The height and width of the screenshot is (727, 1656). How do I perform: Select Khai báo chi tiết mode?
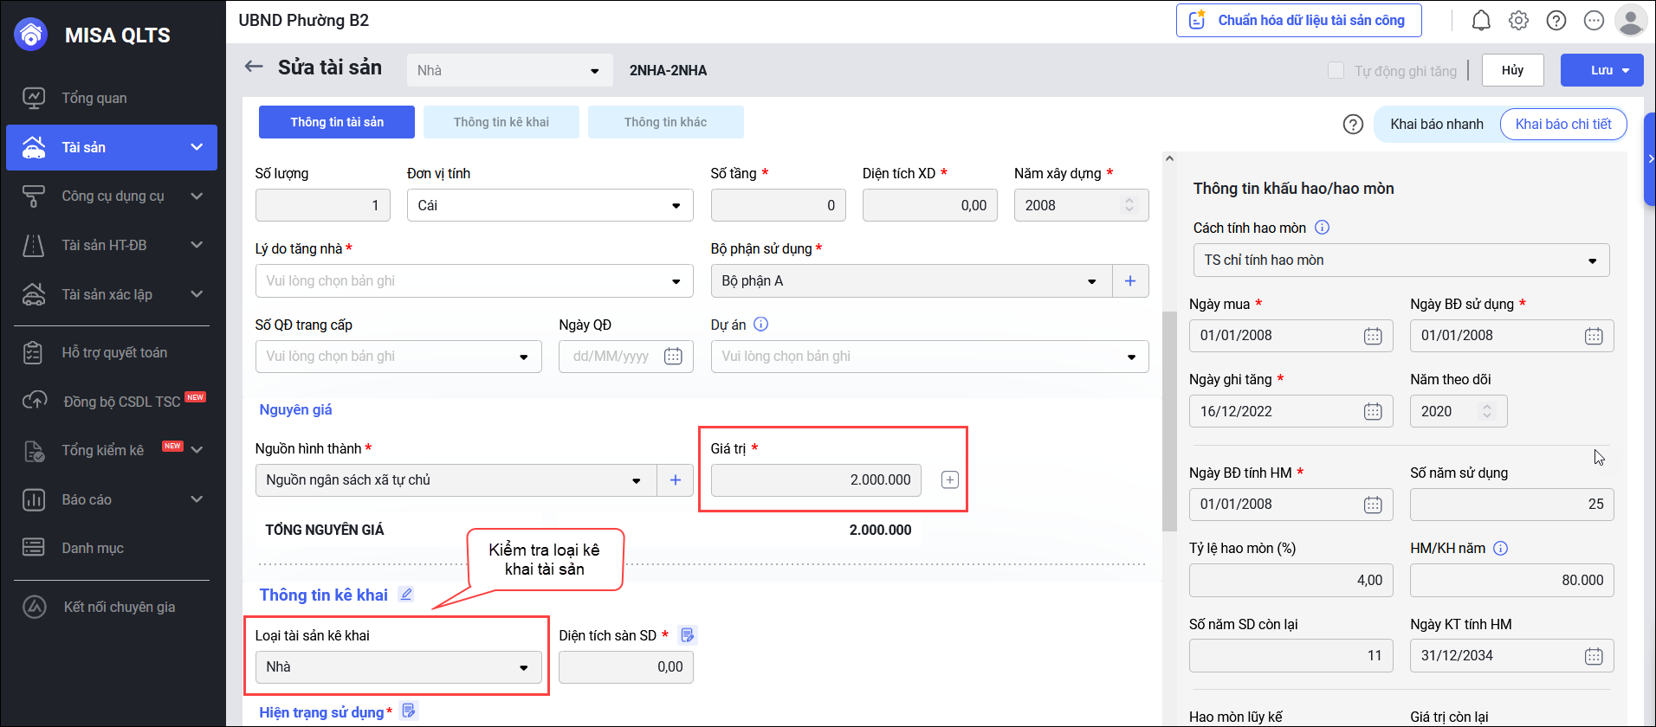(x=1562, y=124)
